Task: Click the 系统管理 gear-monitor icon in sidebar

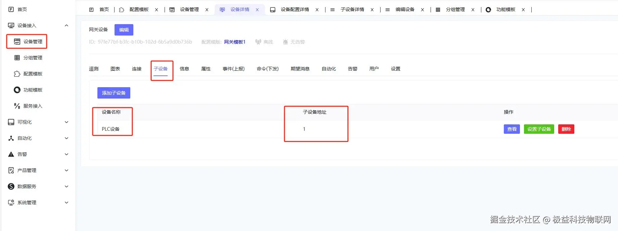Action: pos(11,203)
